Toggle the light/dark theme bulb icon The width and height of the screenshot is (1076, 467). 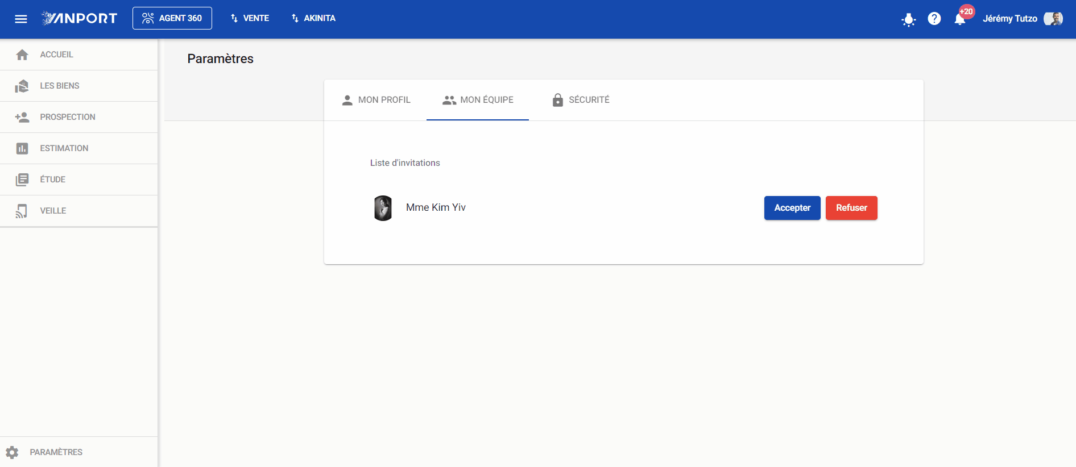click(909, 19)
